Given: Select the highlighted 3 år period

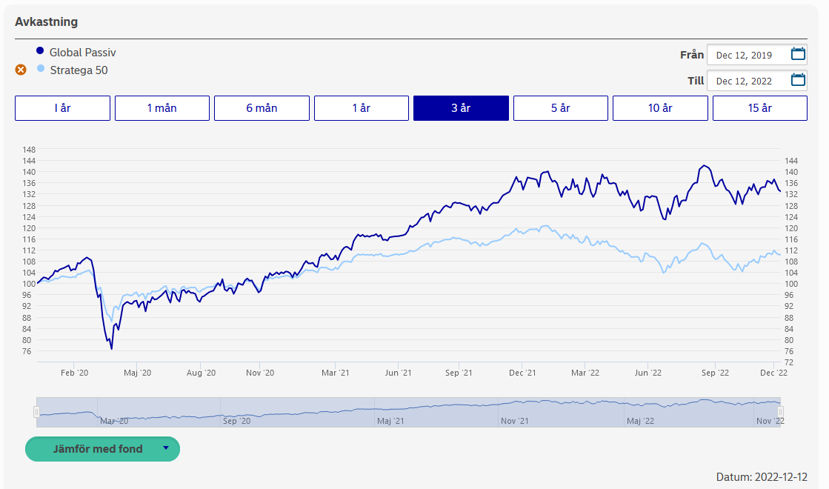Looking at the screenshot, I should coord(461,108).
